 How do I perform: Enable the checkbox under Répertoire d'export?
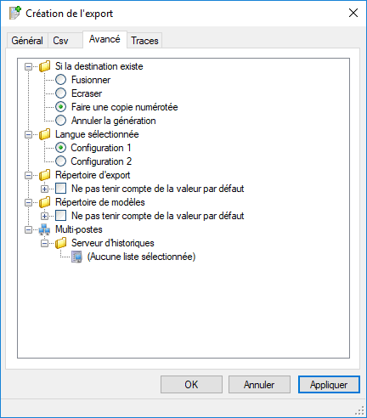click(x=60, y=189)
